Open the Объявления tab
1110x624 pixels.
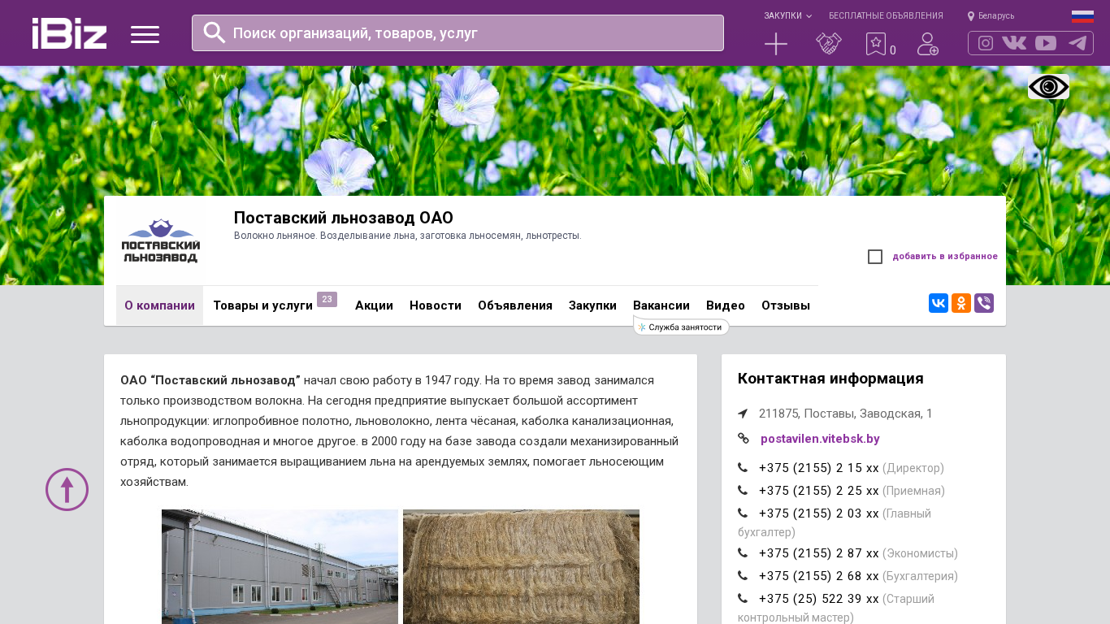point(515,305)
